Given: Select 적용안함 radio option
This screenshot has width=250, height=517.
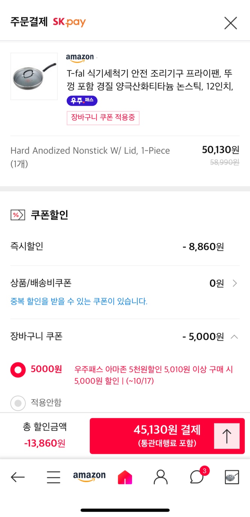Looking at the screenshot, I should [18, 403].
